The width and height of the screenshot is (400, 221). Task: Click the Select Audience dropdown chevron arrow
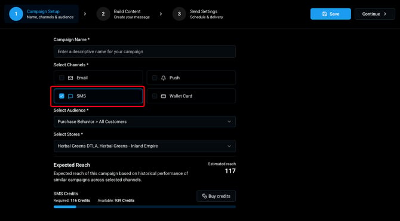[x=229, y=122]
